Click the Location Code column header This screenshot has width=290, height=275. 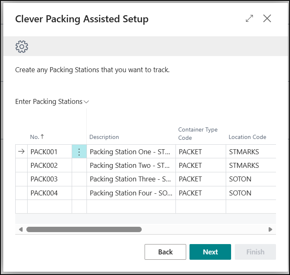[247, 137]
